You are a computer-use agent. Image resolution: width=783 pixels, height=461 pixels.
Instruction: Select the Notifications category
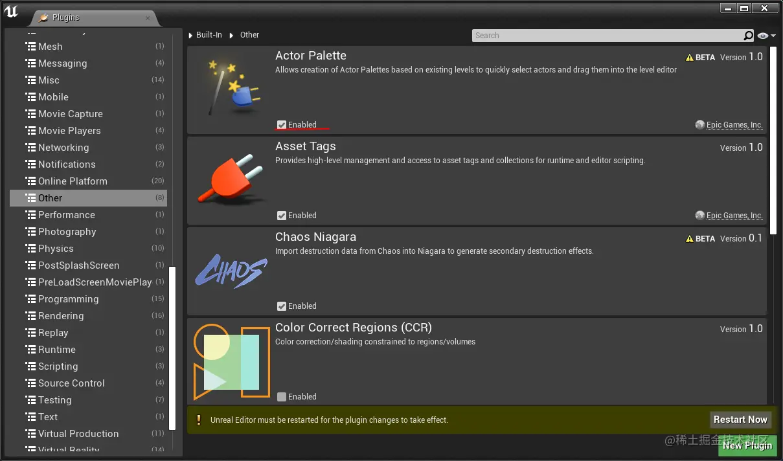88,164
